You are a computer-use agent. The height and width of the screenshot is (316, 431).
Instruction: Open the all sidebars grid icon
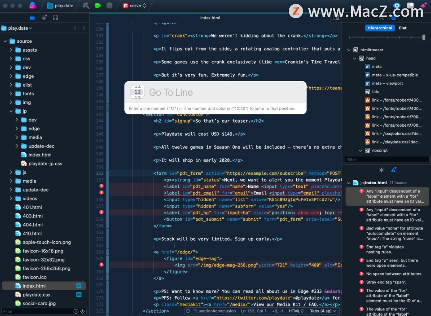coord(56,18)
